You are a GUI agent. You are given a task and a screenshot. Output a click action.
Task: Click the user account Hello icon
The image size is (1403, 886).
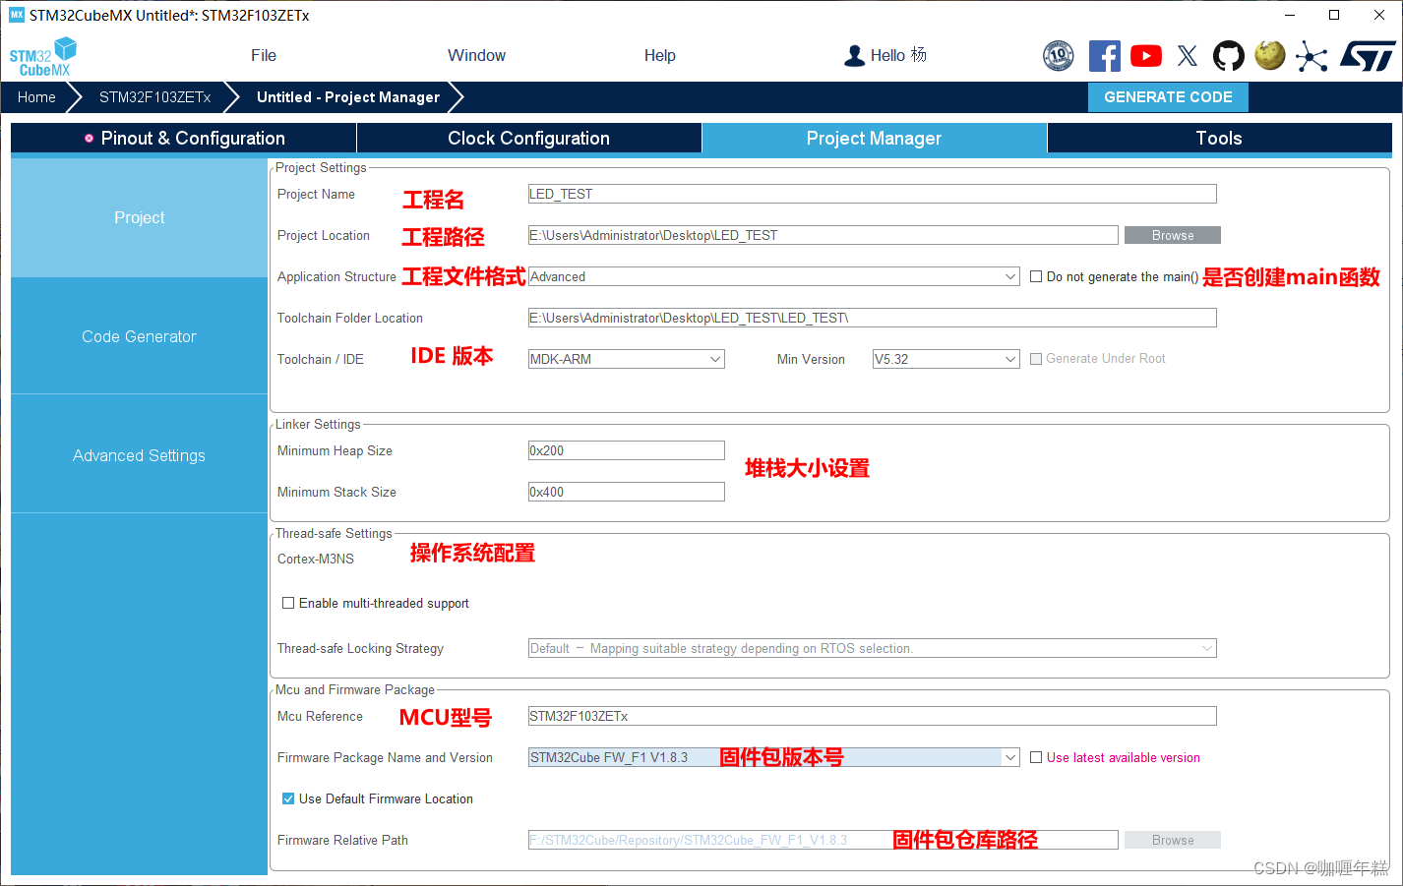point(854,56)
